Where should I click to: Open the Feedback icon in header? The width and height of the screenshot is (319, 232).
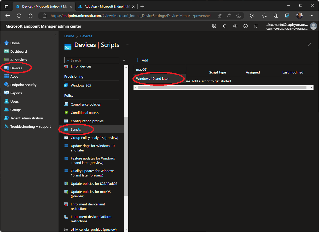coord(256,26)
